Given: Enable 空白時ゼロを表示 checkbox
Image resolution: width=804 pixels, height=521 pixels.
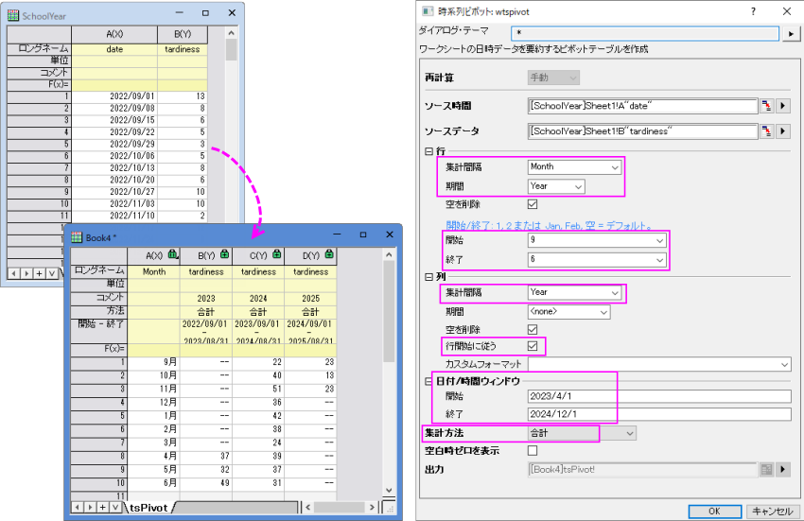Looking at the screenshot, I should point(533,451).
